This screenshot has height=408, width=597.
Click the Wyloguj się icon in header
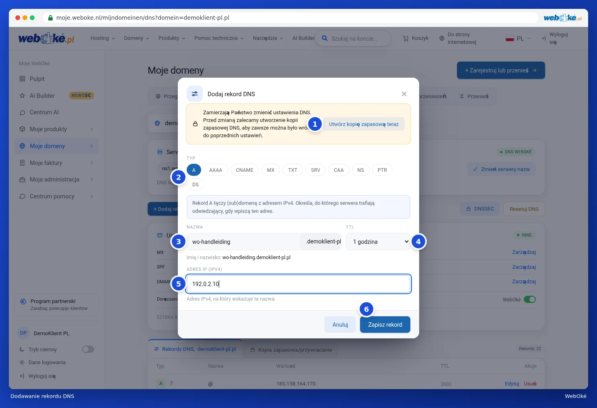coord(544,39)
